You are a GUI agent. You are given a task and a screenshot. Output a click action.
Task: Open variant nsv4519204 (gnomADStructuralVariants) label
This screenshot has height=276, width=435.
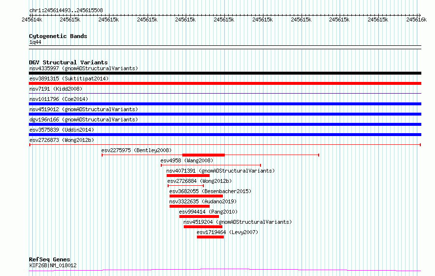[x=238, y=222]
